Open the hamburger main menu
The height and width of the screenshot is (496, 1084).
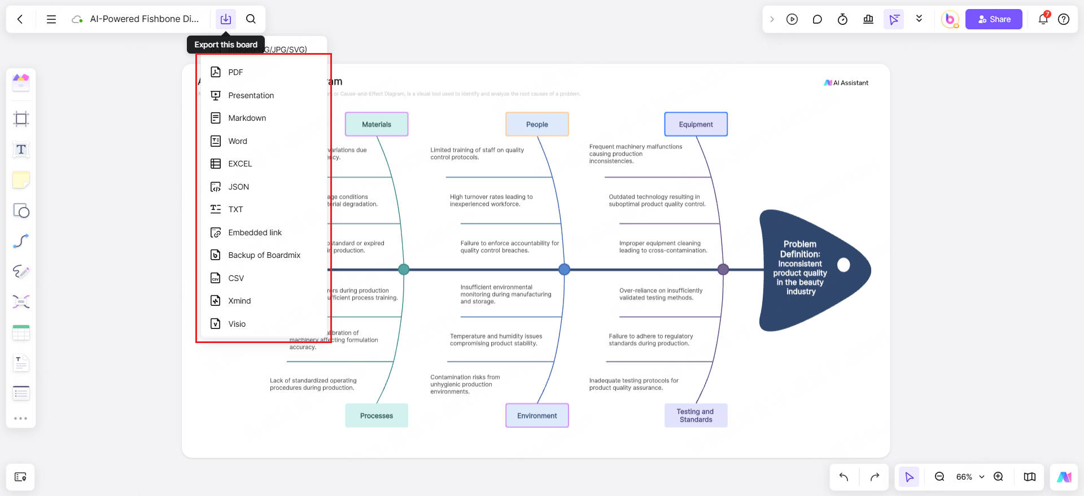click(x=51, y=19)
